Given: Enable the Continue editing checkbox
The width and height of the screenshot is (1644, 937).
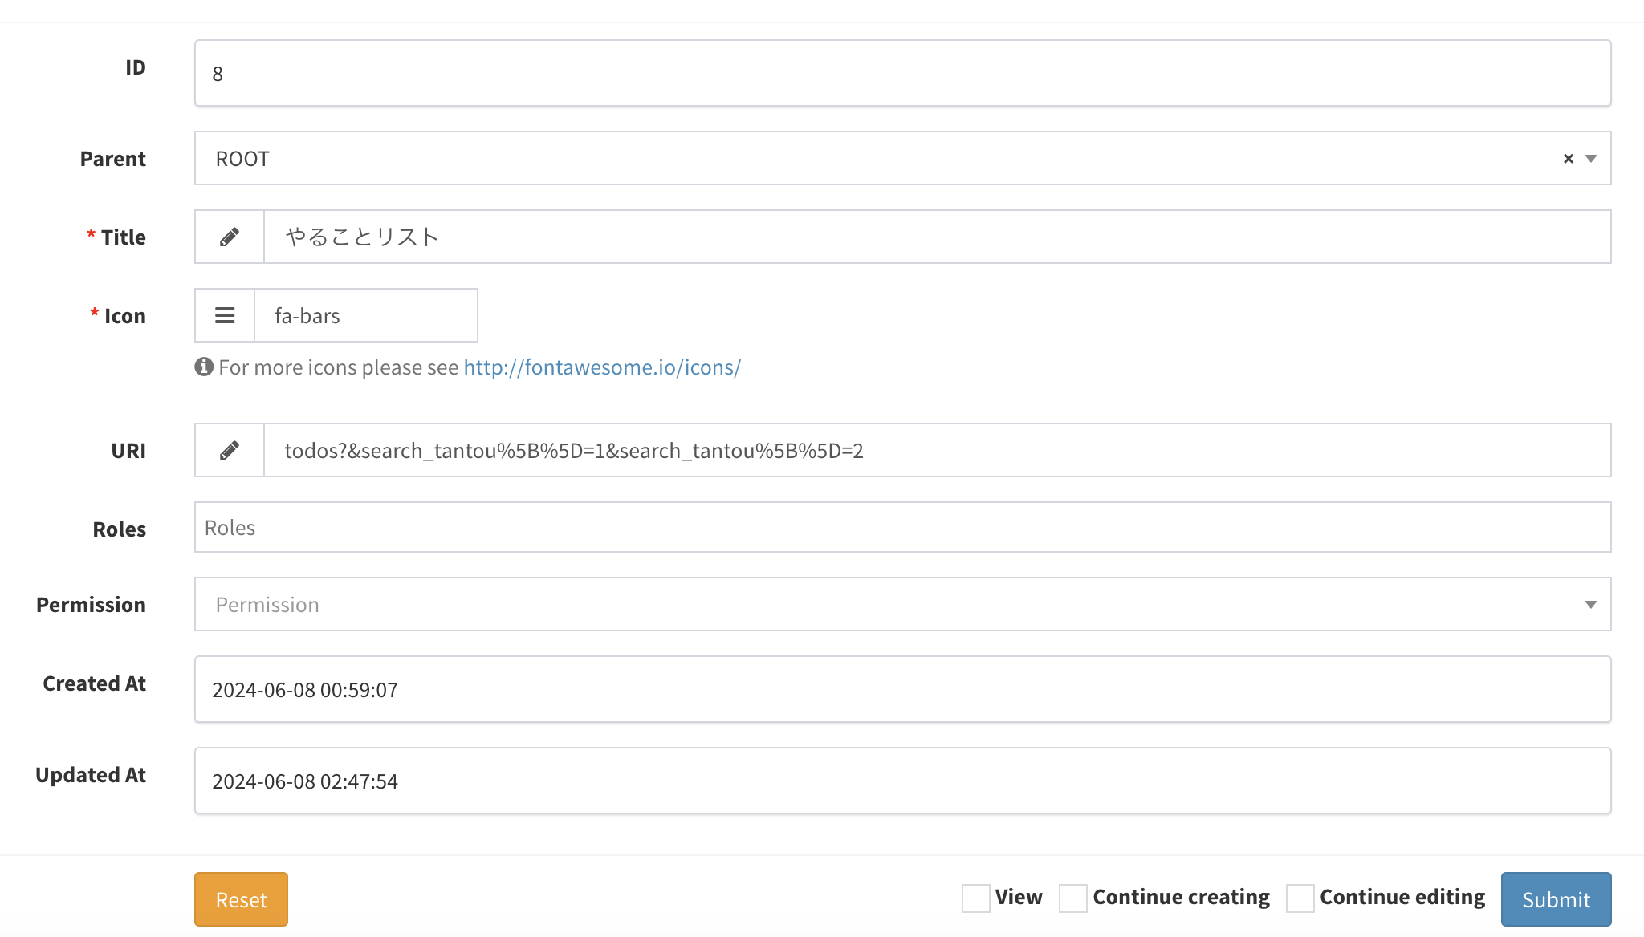Looking at the screenshot, I should [1300, 898].
